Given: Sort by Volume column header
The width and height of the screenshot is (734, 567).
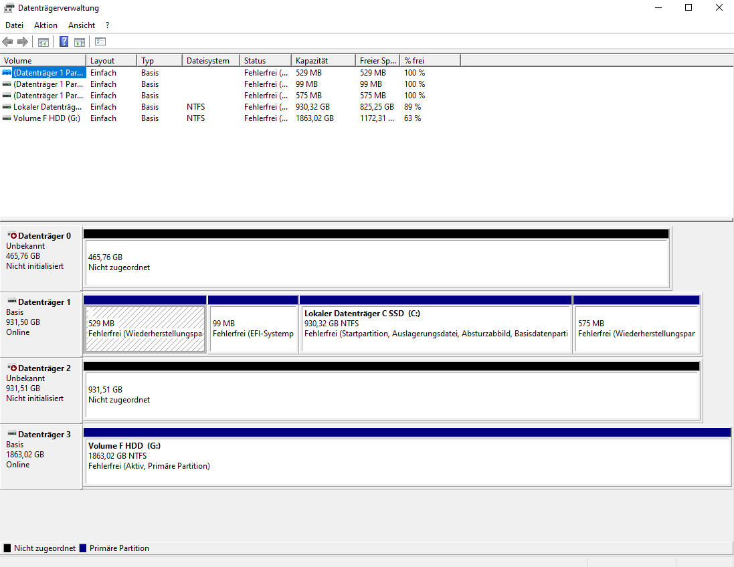Looking at the screenshot, I should coord(43,61).
